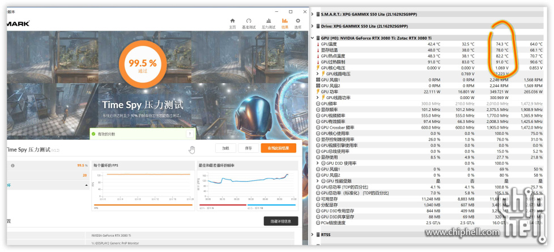Click usage icon of GPU核心使用率 row
Screen dimensions: 554x252
tap(318, 133)
